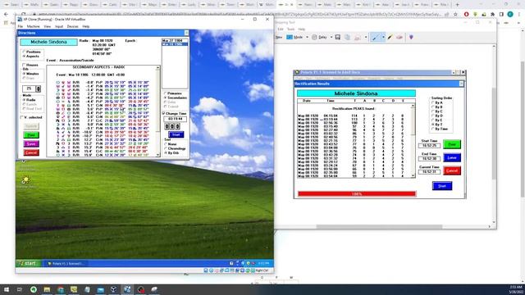The image size is (525, 295).
Task: Open Task View on the Windows taskbar
Action: coord(20,289)
